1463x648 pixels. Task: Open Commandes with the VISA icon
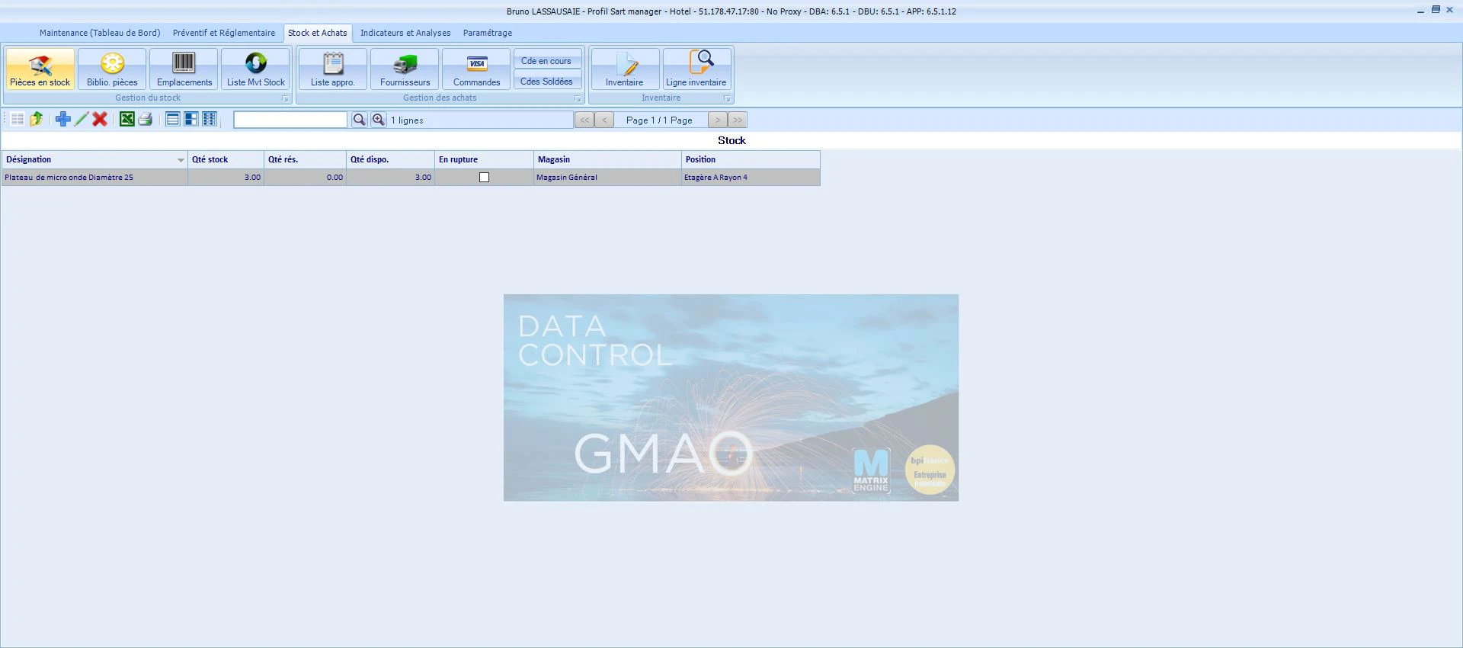pos(476,69)
